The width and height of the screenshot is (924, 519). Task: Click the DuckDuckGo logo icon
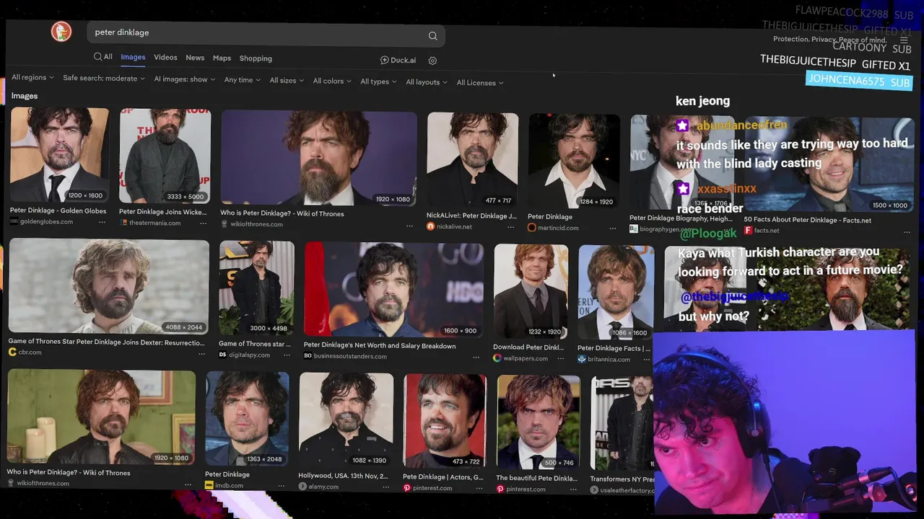(61, 32)
